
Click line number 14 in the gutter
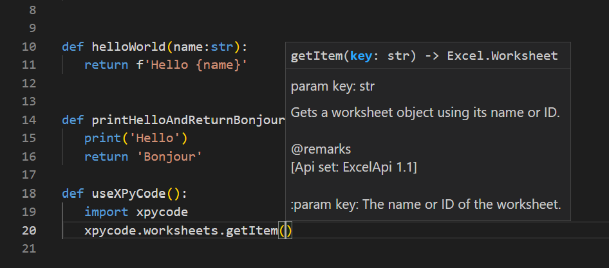coord(29,120)
